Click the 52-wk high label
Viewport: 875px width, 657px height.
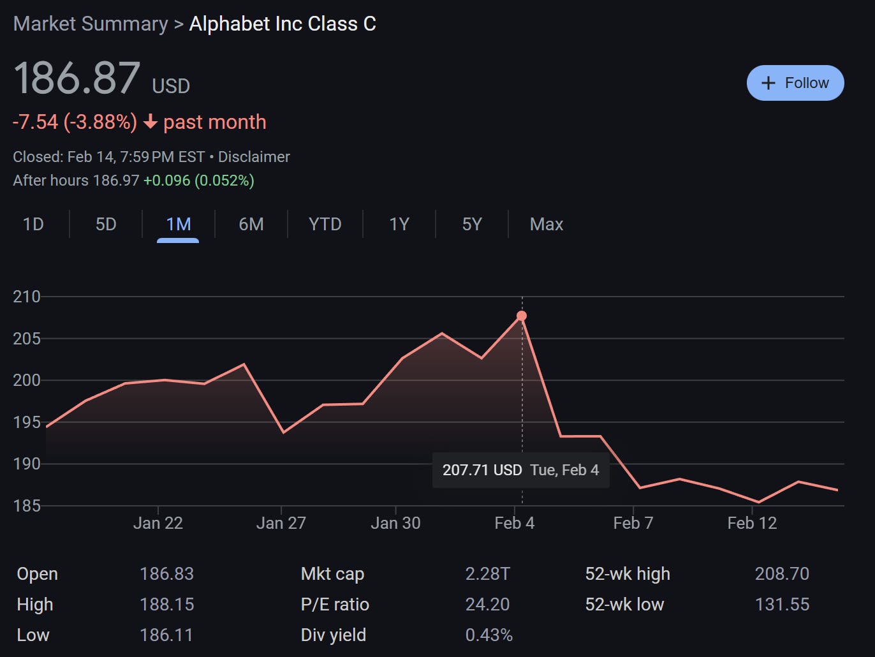(628, 574)
